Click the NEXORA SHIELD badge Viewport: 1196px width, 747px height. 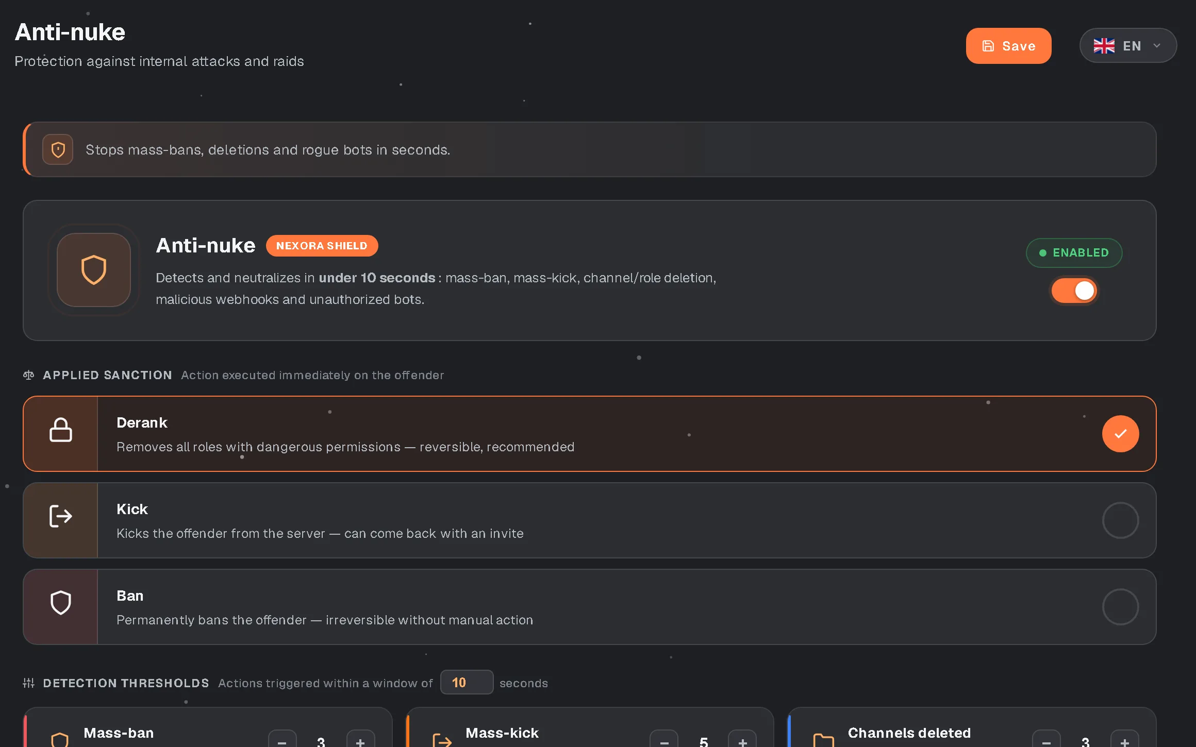[x=322, y=246]
